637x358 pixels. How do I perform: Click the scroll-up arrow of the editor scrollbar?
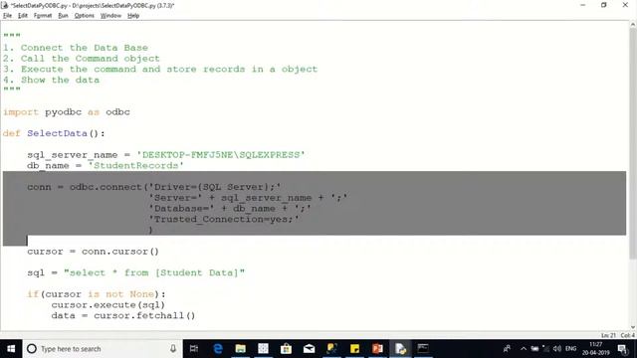(x=633, y=25)
